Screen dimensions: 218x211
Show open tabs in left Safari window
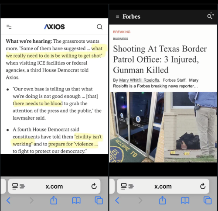coord(99,201)
